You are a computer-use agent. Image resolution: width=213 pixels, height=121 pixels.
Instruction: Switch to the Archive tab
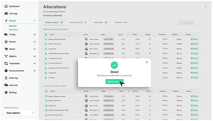121,22
